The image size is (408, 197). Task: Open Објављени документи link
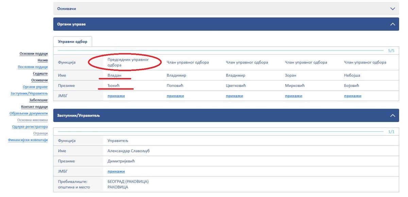(x=29, y=114)
